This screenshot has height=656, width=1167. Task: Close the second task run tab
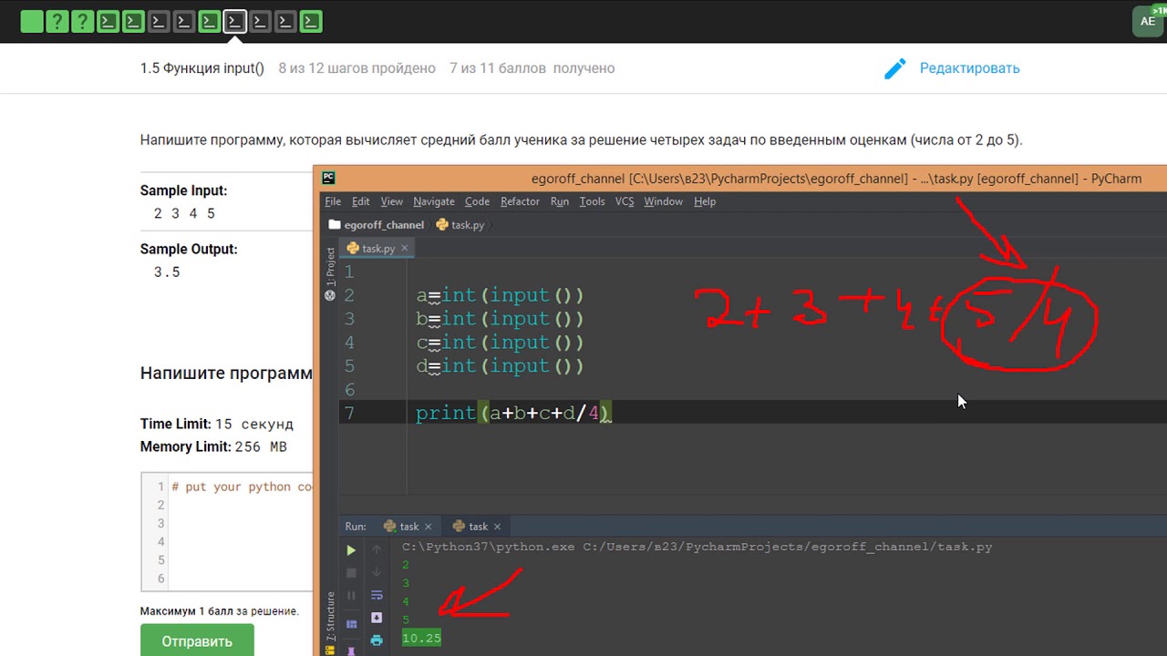(498, 527)
